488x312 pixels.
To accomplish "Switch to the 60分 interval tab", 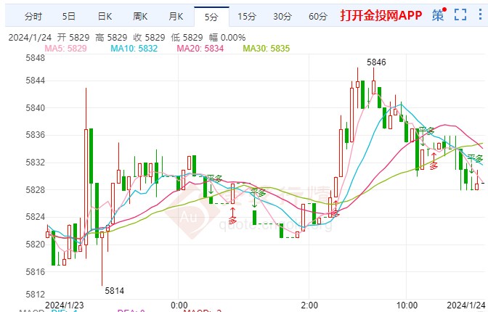I will tap(318, 17).
